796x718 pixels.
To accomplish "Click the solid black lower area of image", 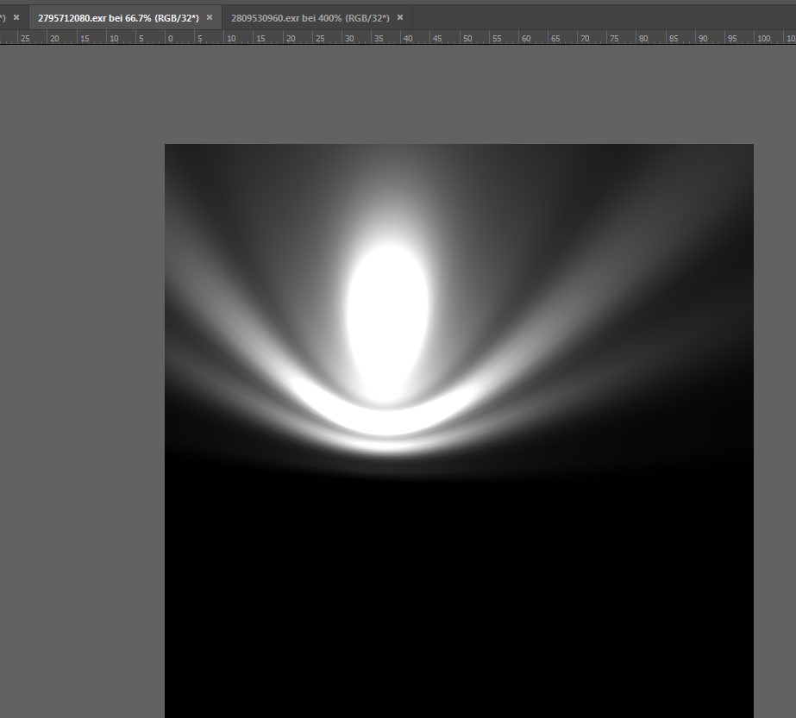I will [x=457, y=603].
